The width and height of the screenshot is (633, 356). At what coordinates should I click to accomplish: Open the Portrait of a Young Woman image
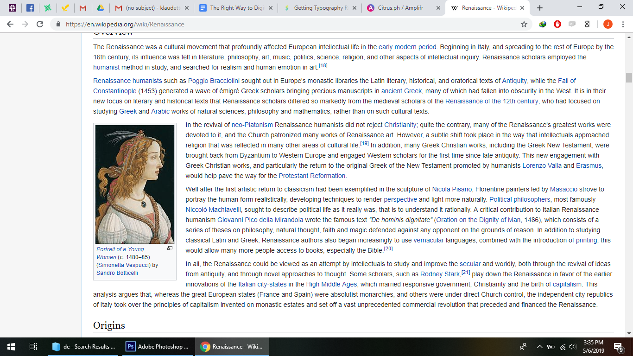[x=135, y=184]
